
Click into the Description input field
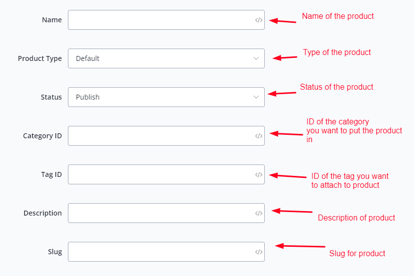(x=160, y=213)
